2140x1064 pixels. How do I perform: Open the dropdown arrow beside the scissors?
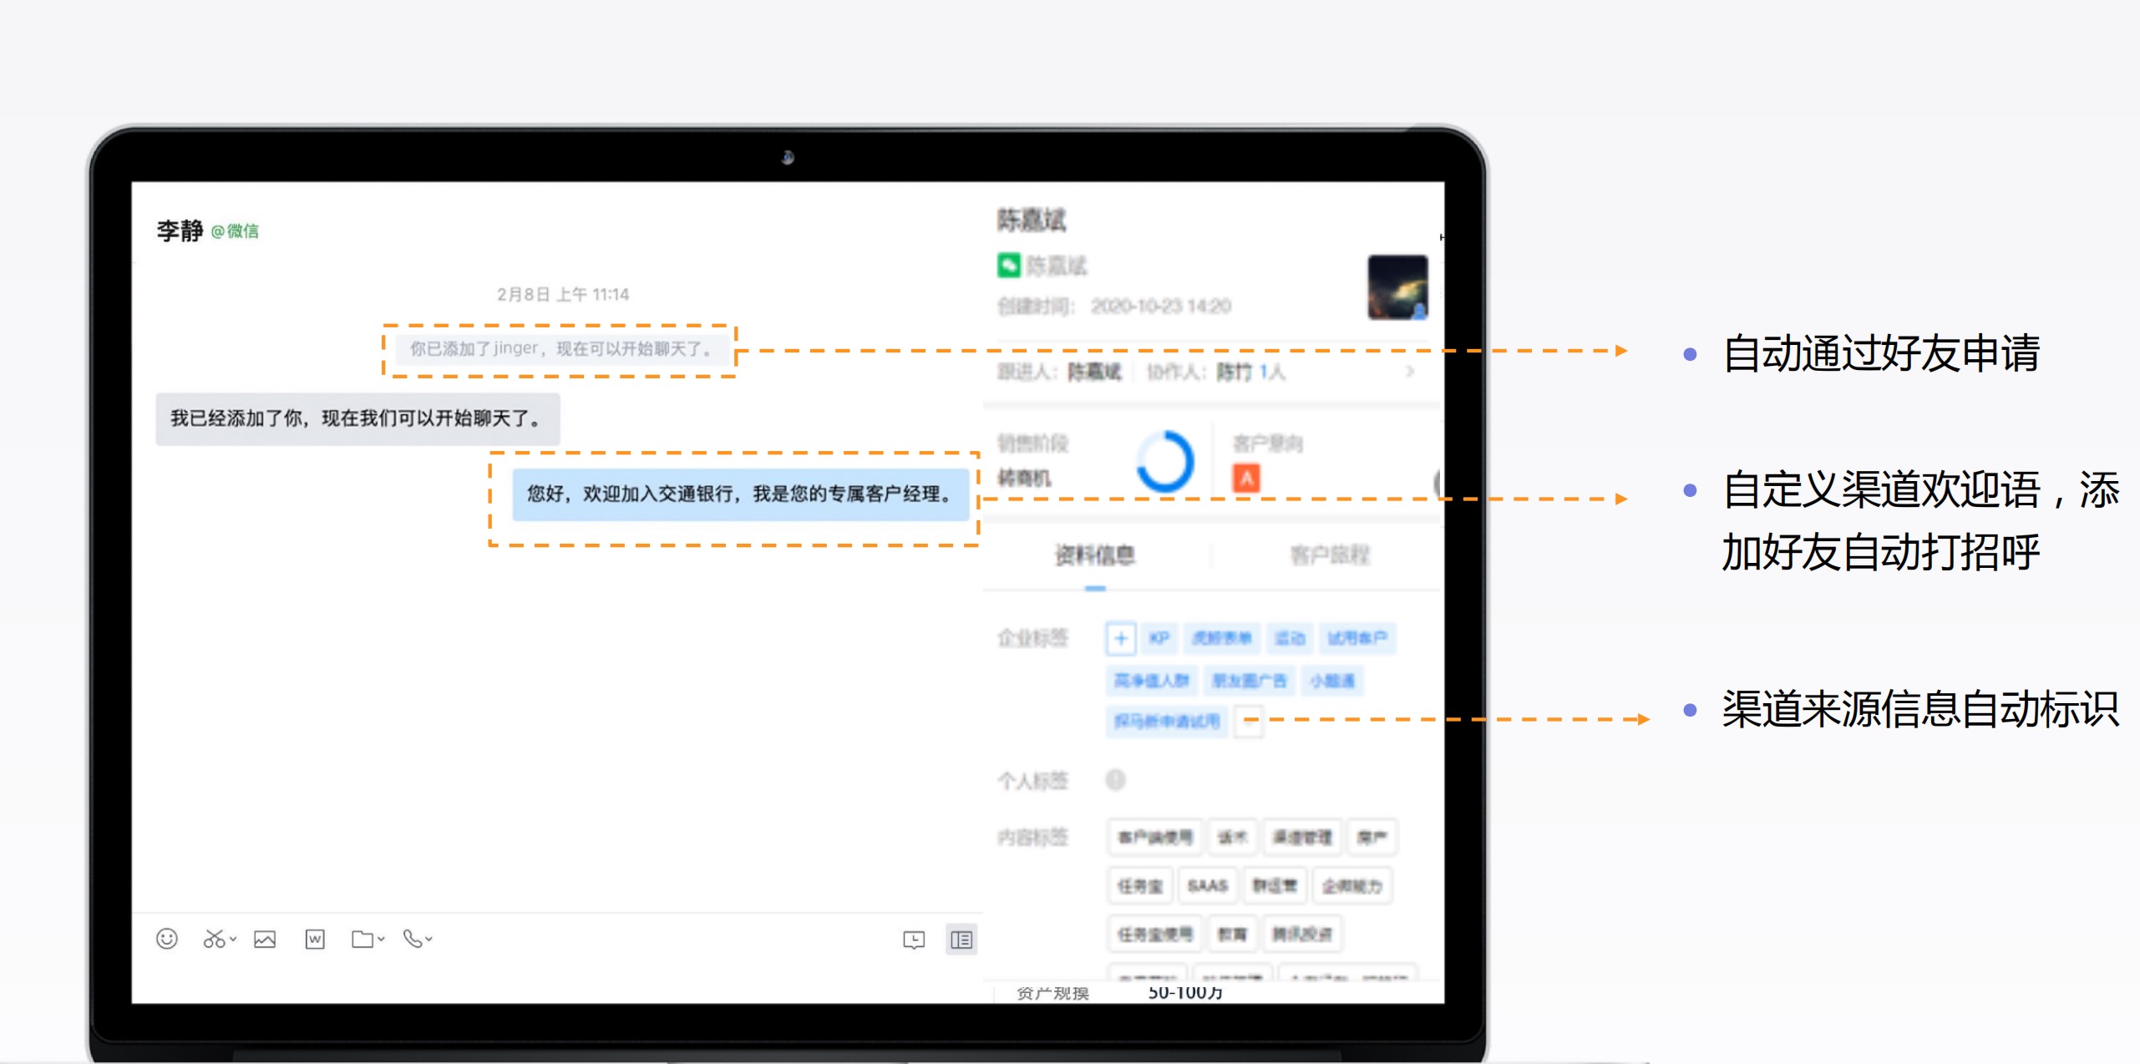click(x=233, y=939)
